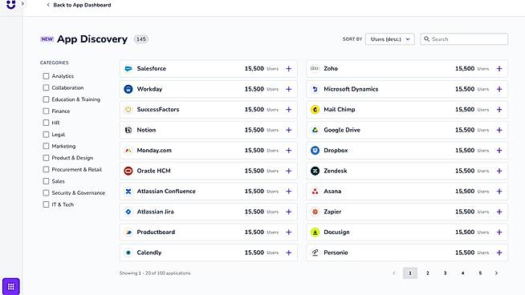The height and width of the screenshot is (295, 525).
Task: Tick the Legal category checkbox
Action: click(46, 135)
